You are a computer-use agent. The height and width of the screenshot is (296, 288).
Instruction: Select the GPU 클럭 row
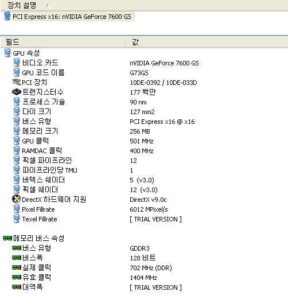click(x=144, y=141)
